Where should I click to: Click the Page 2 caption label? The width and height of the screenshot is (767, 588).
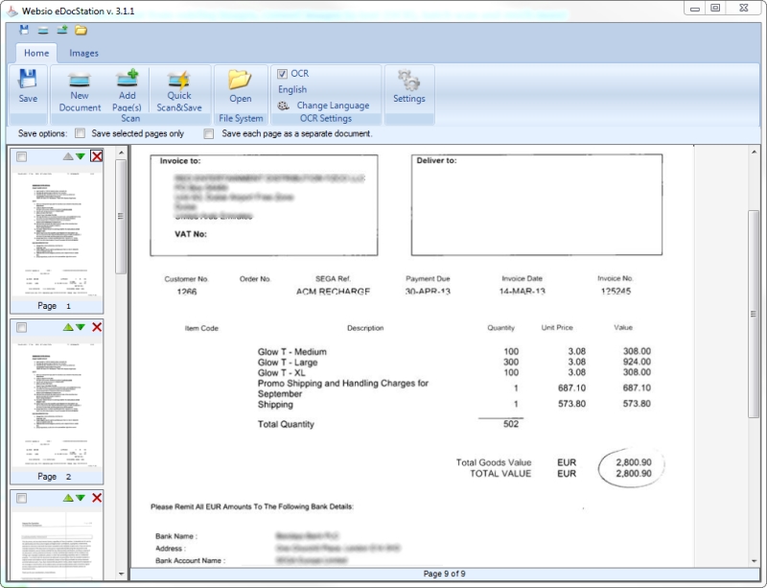(x=55, y=477)
